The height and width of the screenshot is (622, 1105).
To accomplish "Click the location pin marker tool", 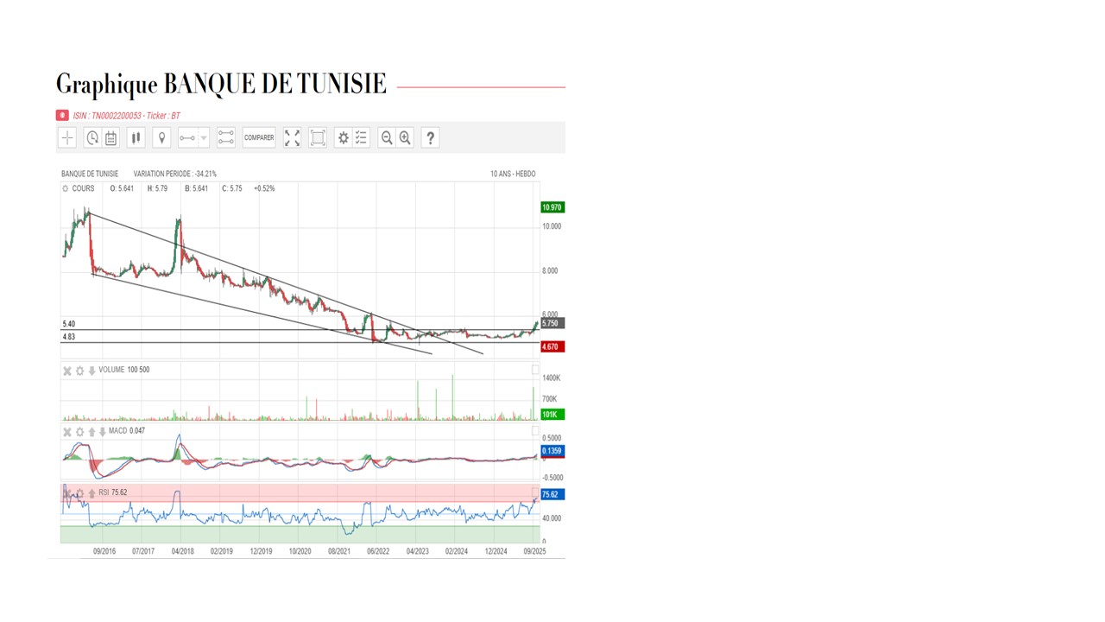I will tap(161, 138).
